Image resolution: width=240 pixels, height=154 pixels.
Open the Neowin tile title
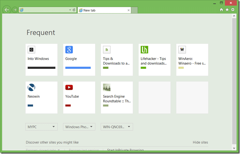click(x=34, y=97)
